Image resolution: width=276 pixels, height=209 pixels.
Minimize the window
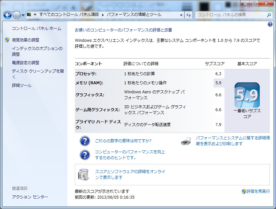(245, 4)
